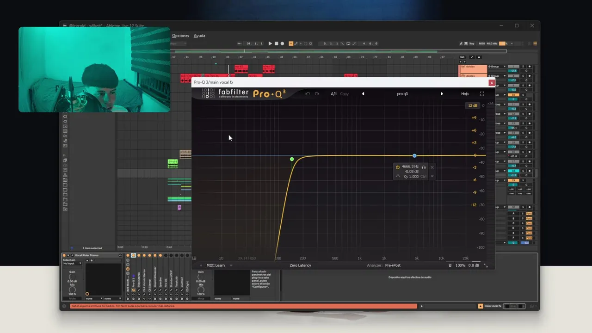Toggle the band power button in popup
The image size is (592, 333).
point(398,167)
